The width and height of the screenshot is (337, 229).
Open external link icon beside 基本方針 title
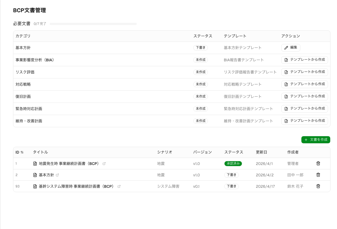pyautogui.click(x=57, y=175)
